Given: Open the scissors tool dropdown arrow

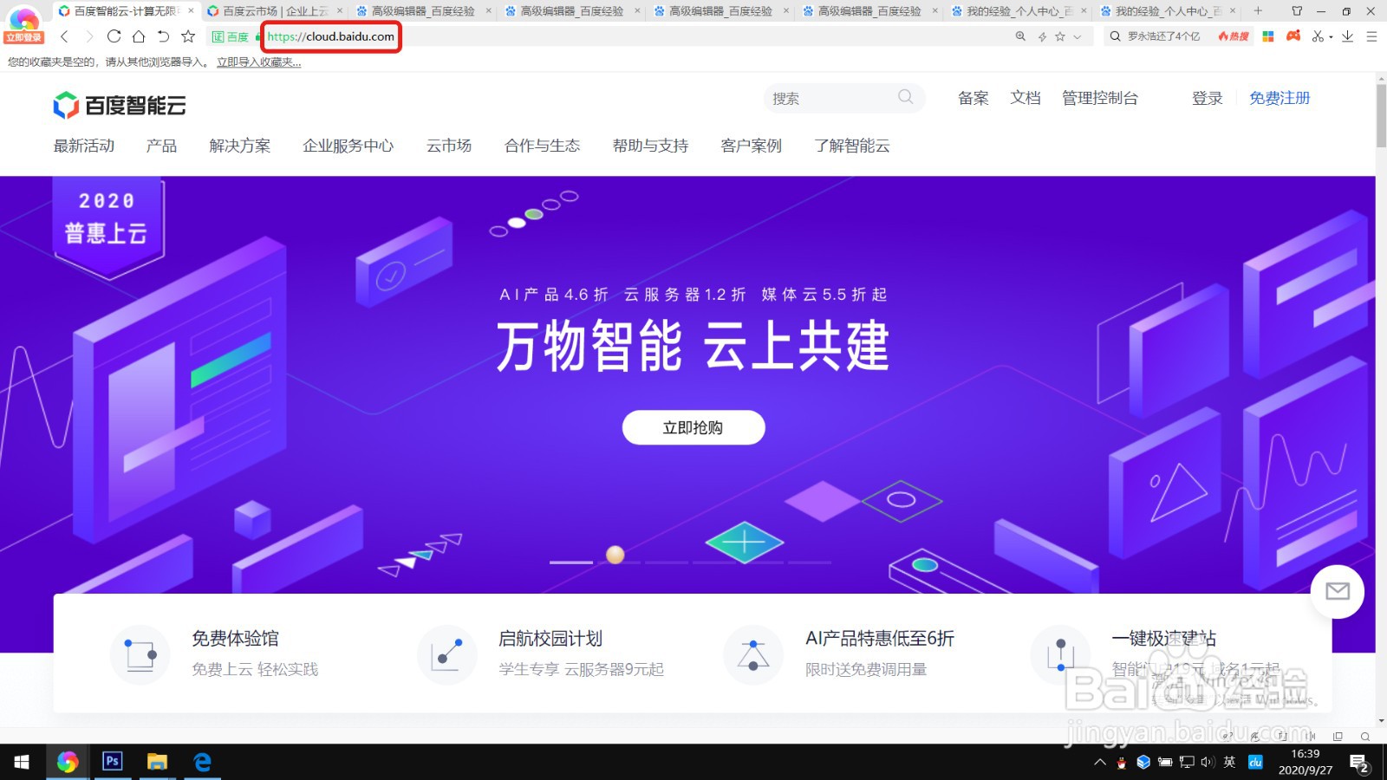Looking at the screenshot, I should tap(1331, 36).
